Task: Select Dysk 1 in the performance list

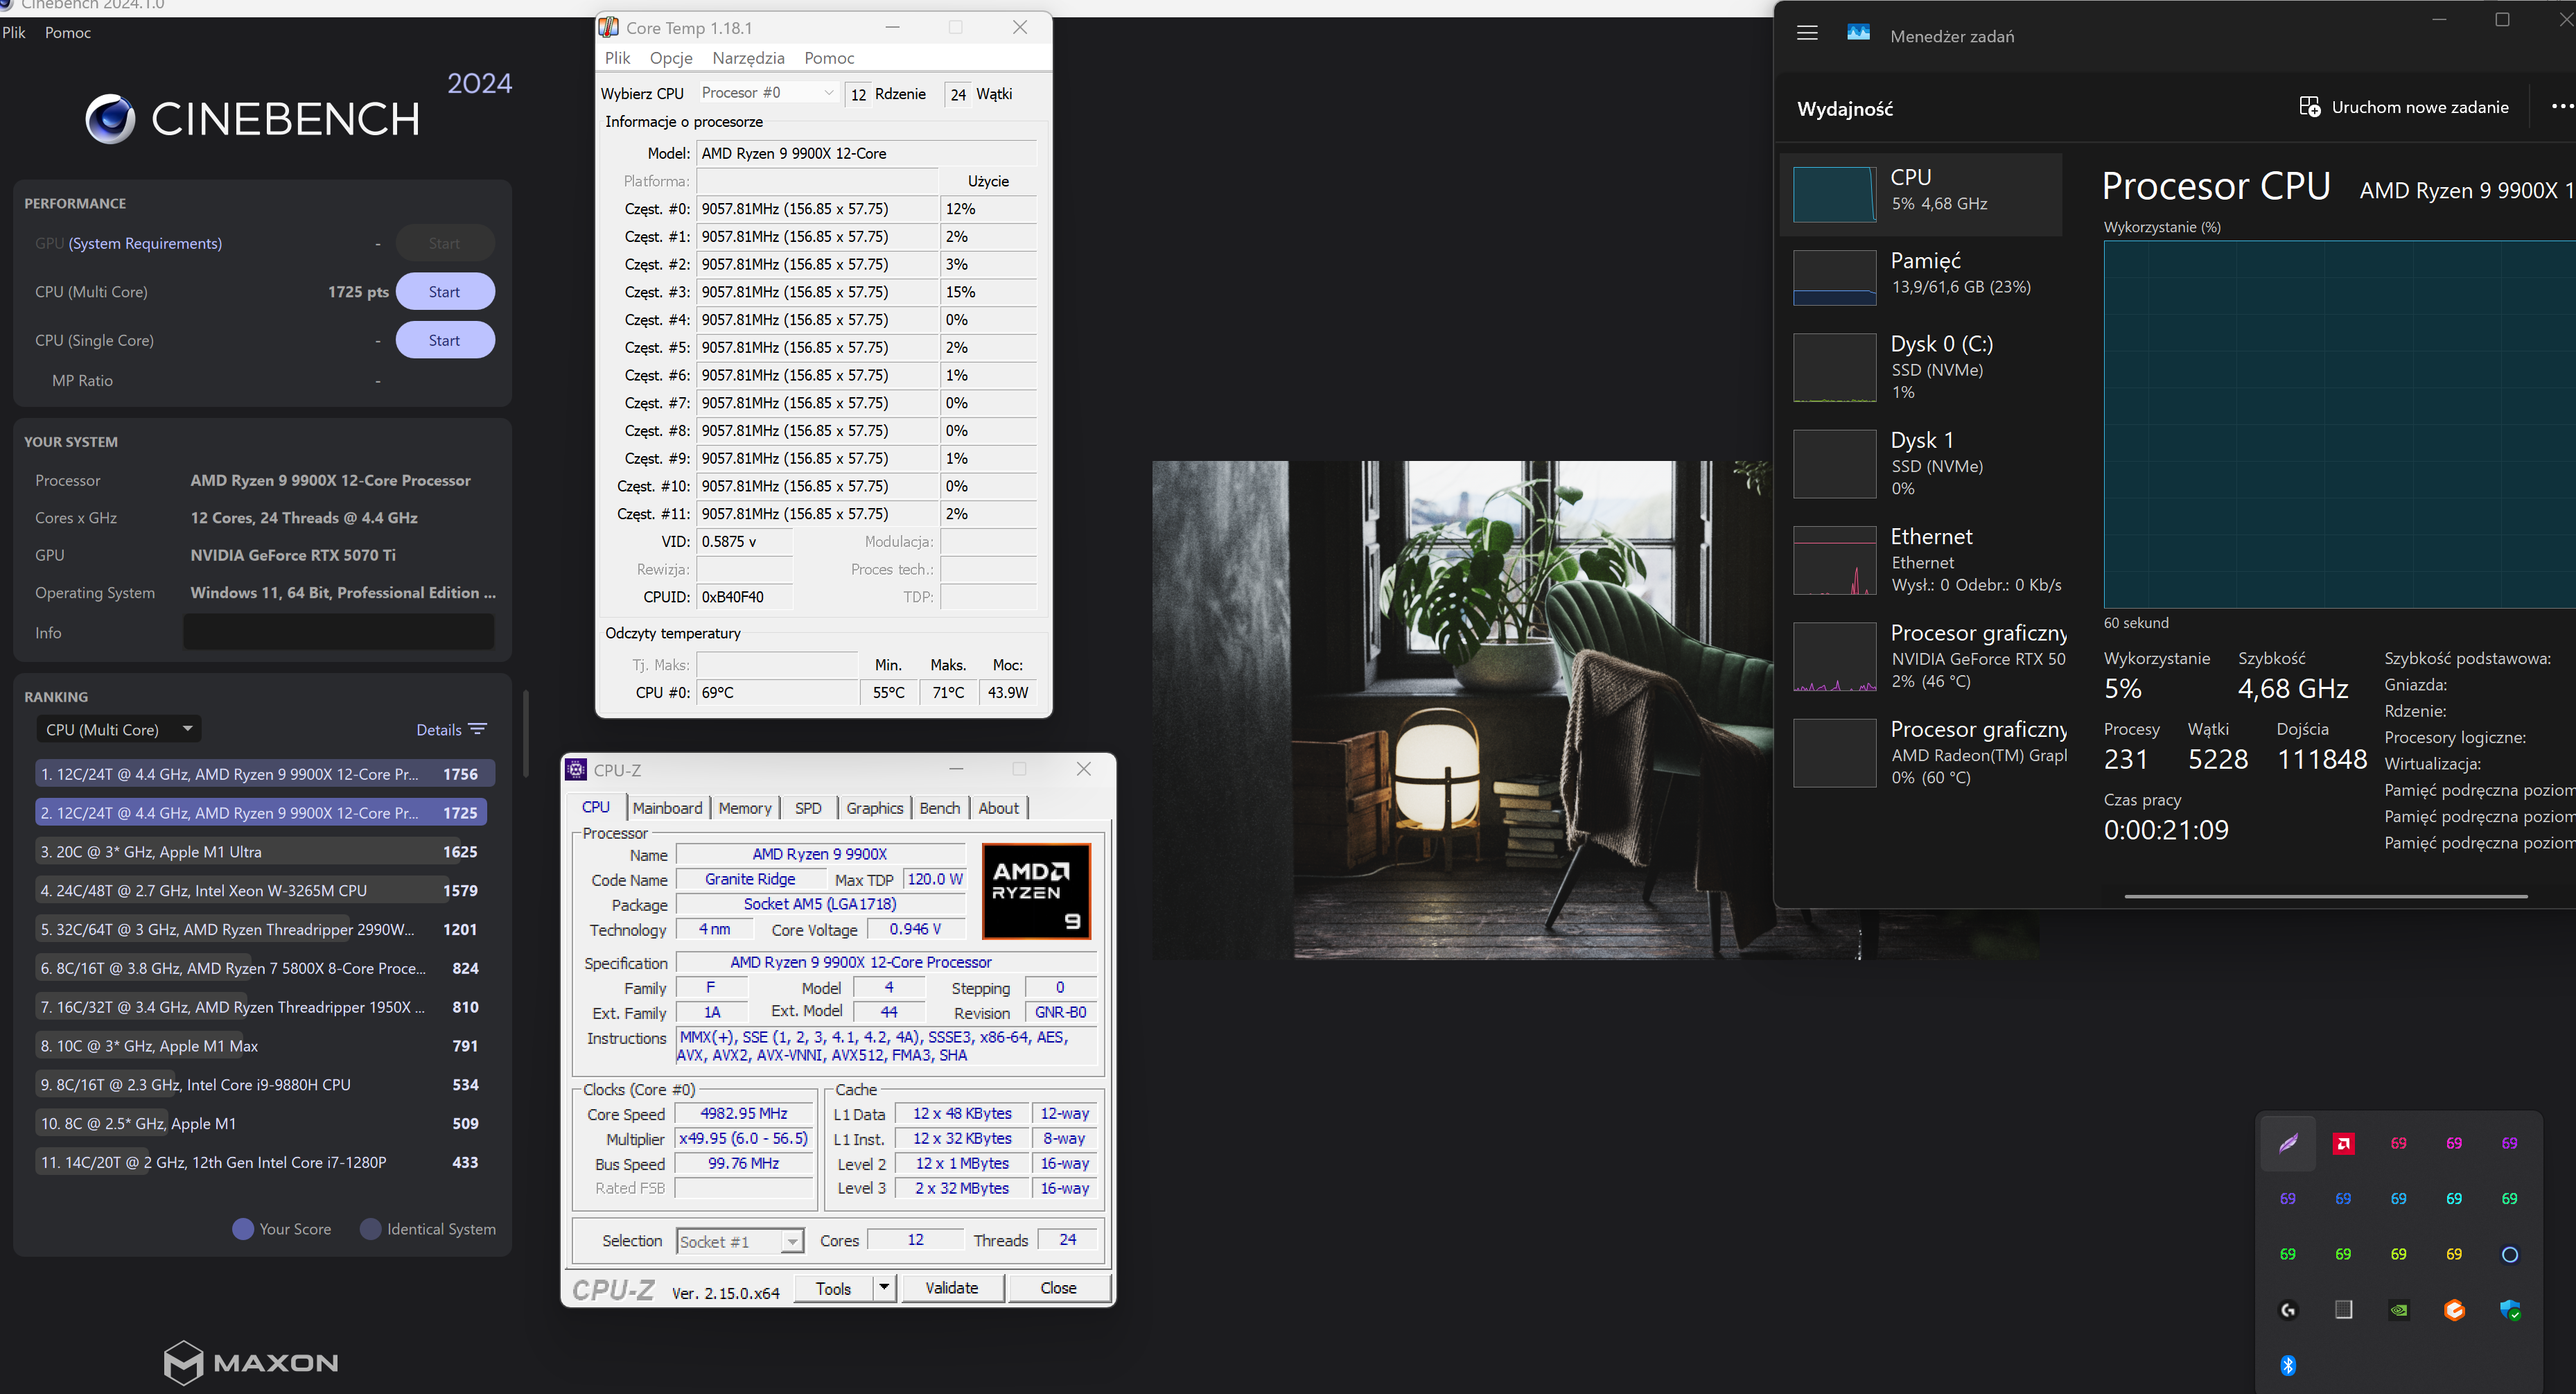Action: [1920, 463]
